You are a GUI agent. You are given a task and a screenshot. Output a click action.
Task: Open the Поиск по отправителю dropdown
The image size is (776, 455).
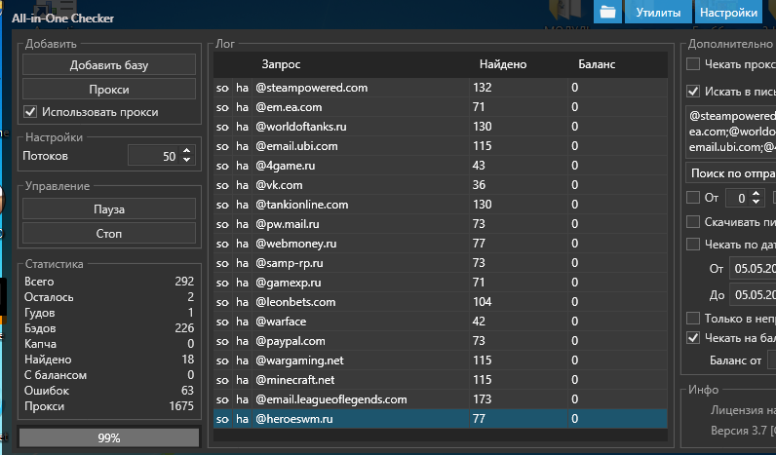point(731,173)
